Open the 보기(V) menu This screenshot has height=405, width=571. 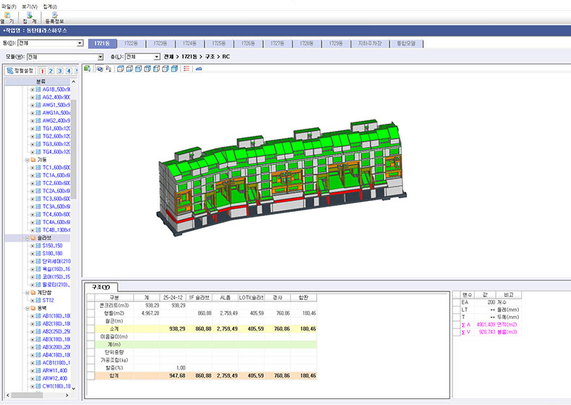30,7
